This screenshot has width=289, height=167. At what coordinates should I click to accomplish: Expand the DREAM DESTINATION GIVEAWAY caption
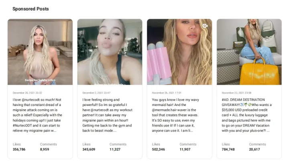[246, 115]
